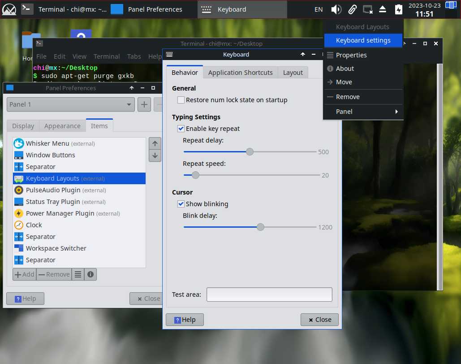Choose Properties in the context menu
Image resolution: width=461 pixels, height=364 pixels.
tap(363, 55)
